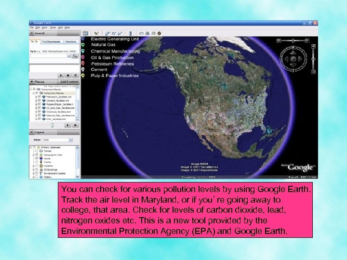Stop the search results tour
This screenshot has height=260, width=347.
click(68, 76)
